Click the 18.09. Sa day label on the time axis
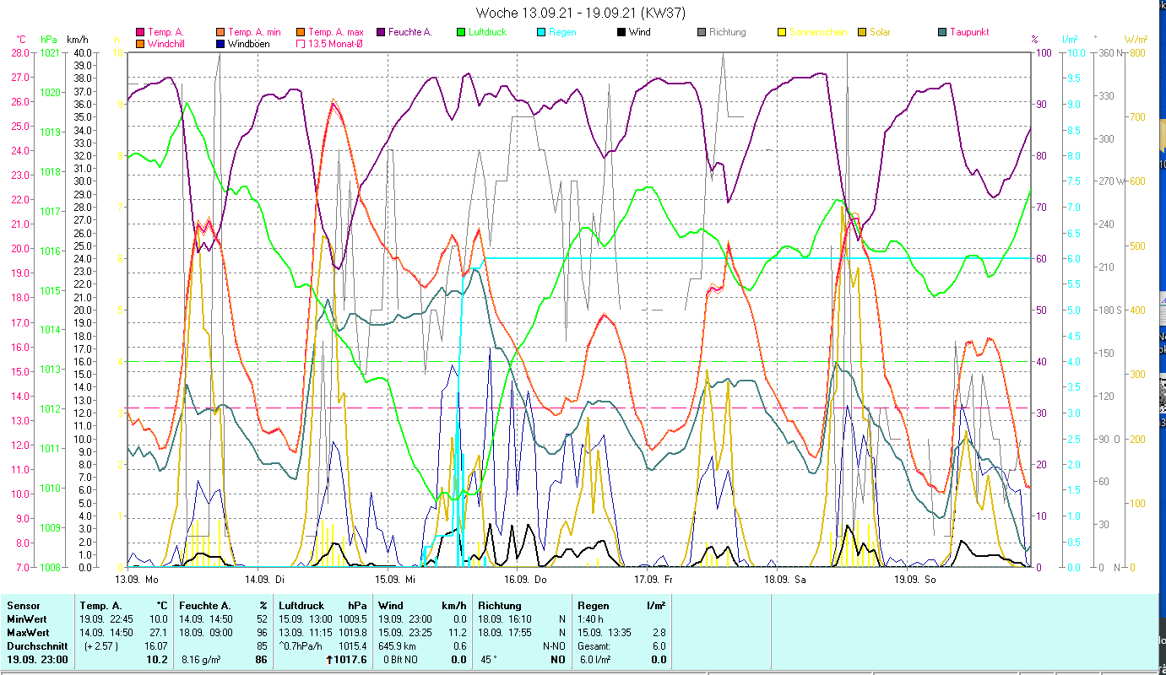1166x675 pixels. (x=784, y=580)
